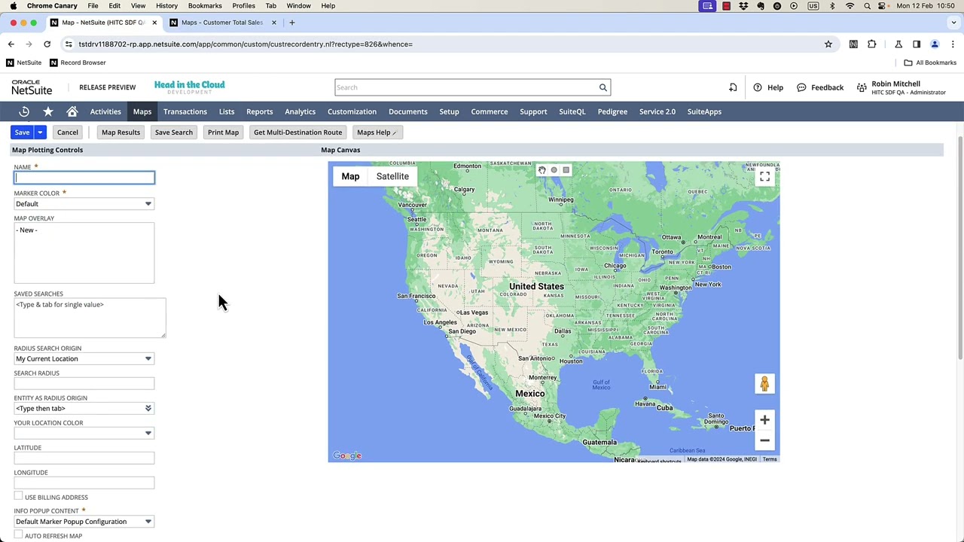The image size is (964, 542).
Task: Select the hand pan drawing tool on map
Action: click(x=541, y=170)
